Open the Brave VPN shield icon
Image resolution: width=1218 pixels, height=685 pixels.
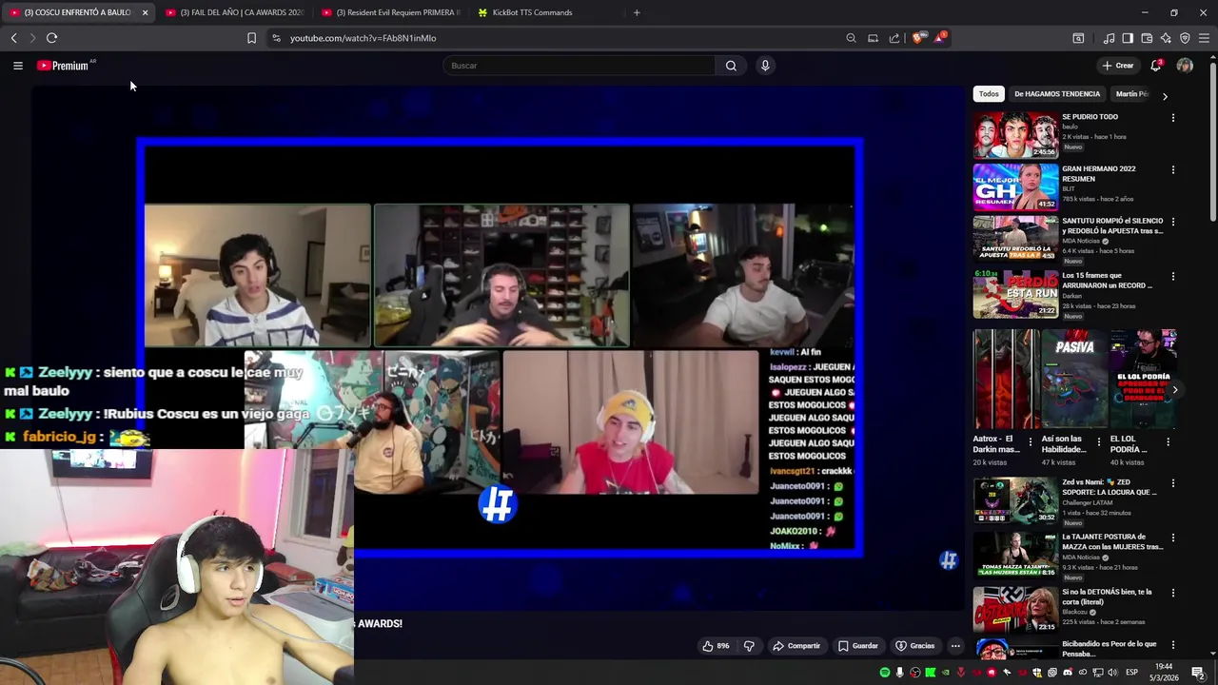pyautogui.click(x=1185, y=38)
